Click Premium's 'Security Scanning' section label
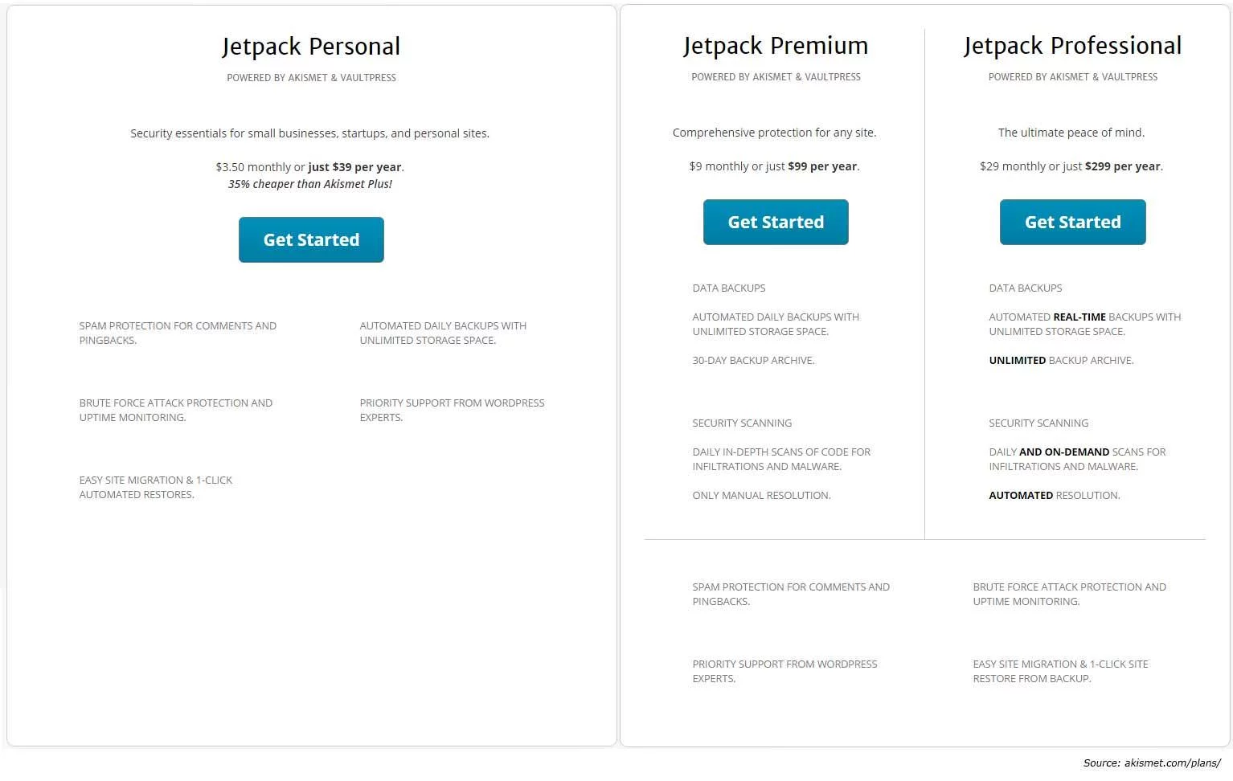 (x=742, y=423)
